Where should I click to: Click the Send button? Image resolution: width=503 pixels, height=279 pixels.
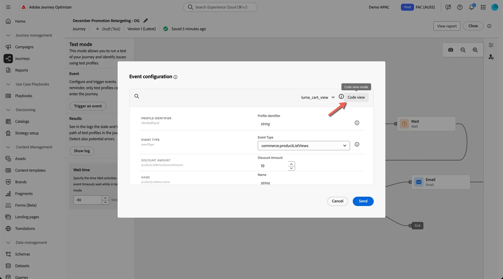click(363, 201)
